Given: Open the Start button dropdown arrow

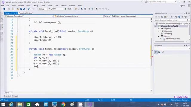Looking at the screenshot, I should pos(72,9).
